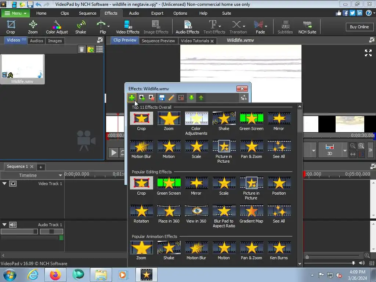Adjust Audio Track 1 pan slider
376x282 pixels.
point(51,231)
